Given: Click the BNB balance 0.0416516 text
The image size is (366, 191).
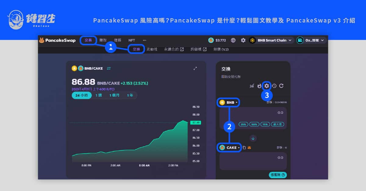Looking at the screenshot, I should pyautogui.click(x=277, y=102).
